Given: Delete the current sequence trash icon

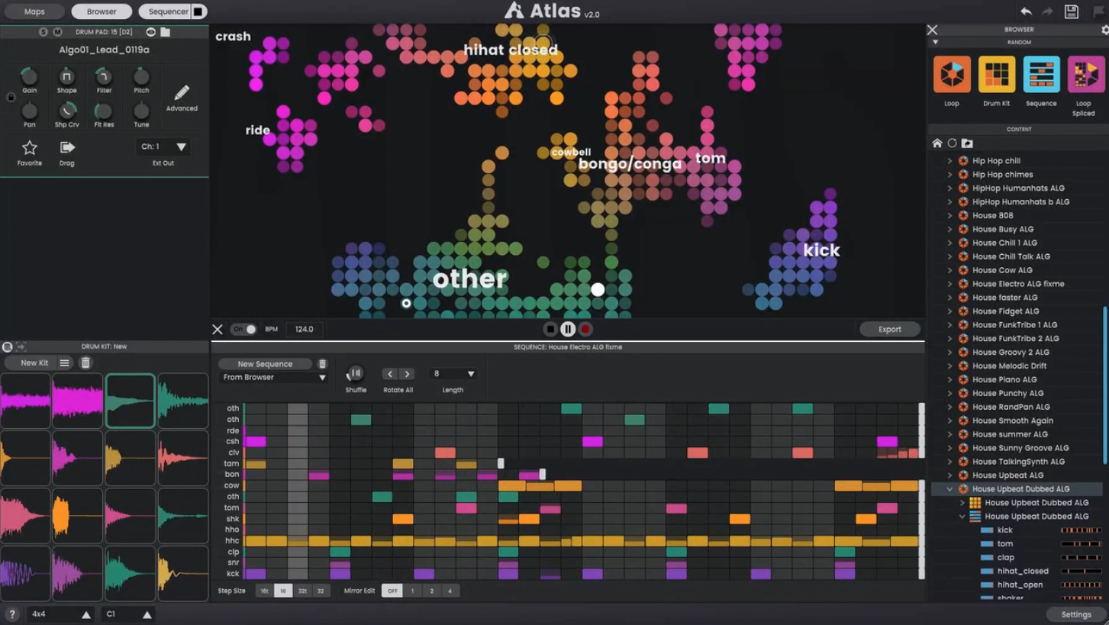Looking at the screenshot, I should (x=322, y=364).
